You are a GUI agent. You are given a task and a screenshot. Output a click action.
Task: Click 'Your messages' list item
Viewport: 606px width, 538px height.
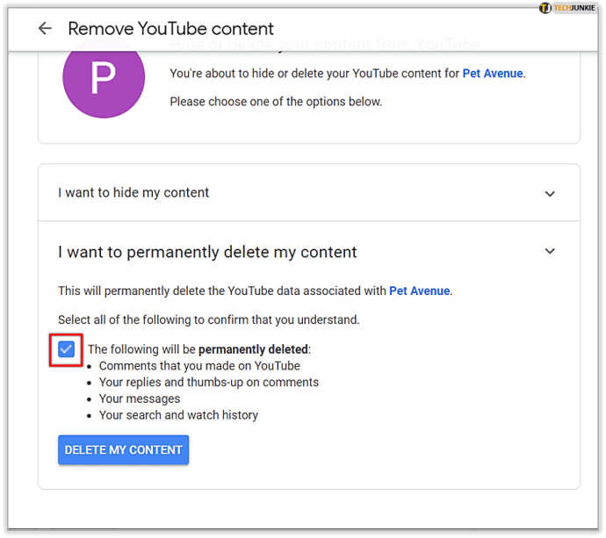click(140, 398)
